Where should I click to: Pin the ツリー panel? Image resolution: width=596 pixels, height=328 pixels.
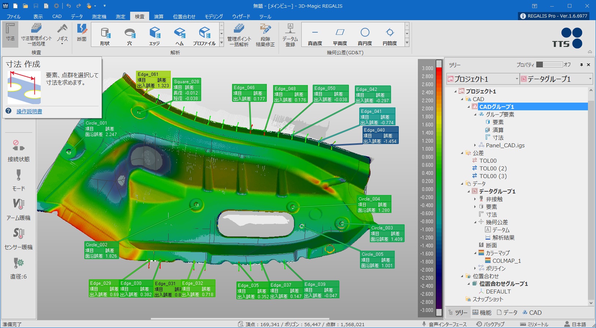click(x=581, y=65)
